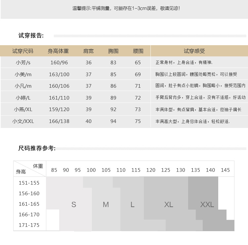The width and height of the screenshot is (248, 245).
Task: Select the 小婷/L row label
Action: pyautogui.click(x=23, y=98)
